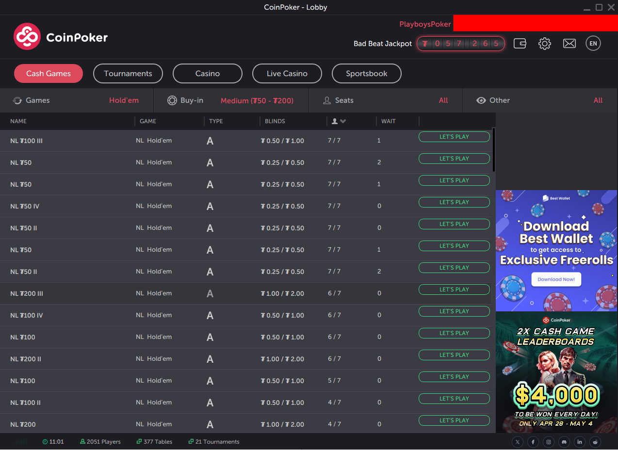Click the clock icon beside 11:01
This screenshot has height=450, width=618.
tap(45, 442)
